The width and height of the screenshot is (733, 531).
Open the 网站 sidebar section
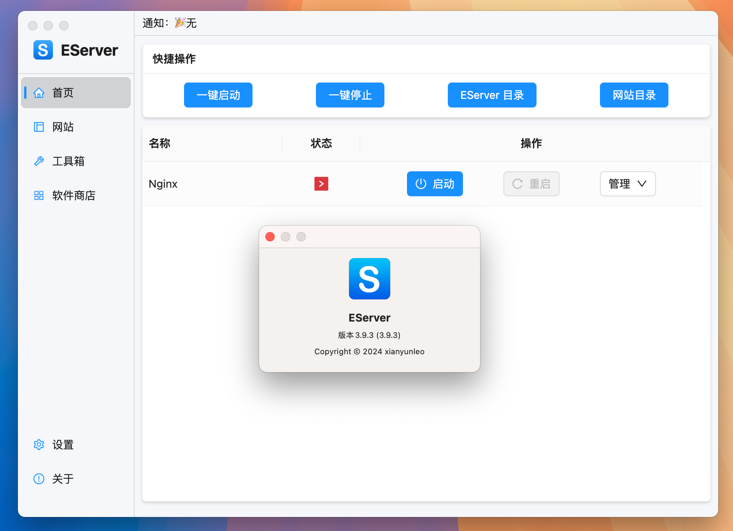tap(76, 127)
